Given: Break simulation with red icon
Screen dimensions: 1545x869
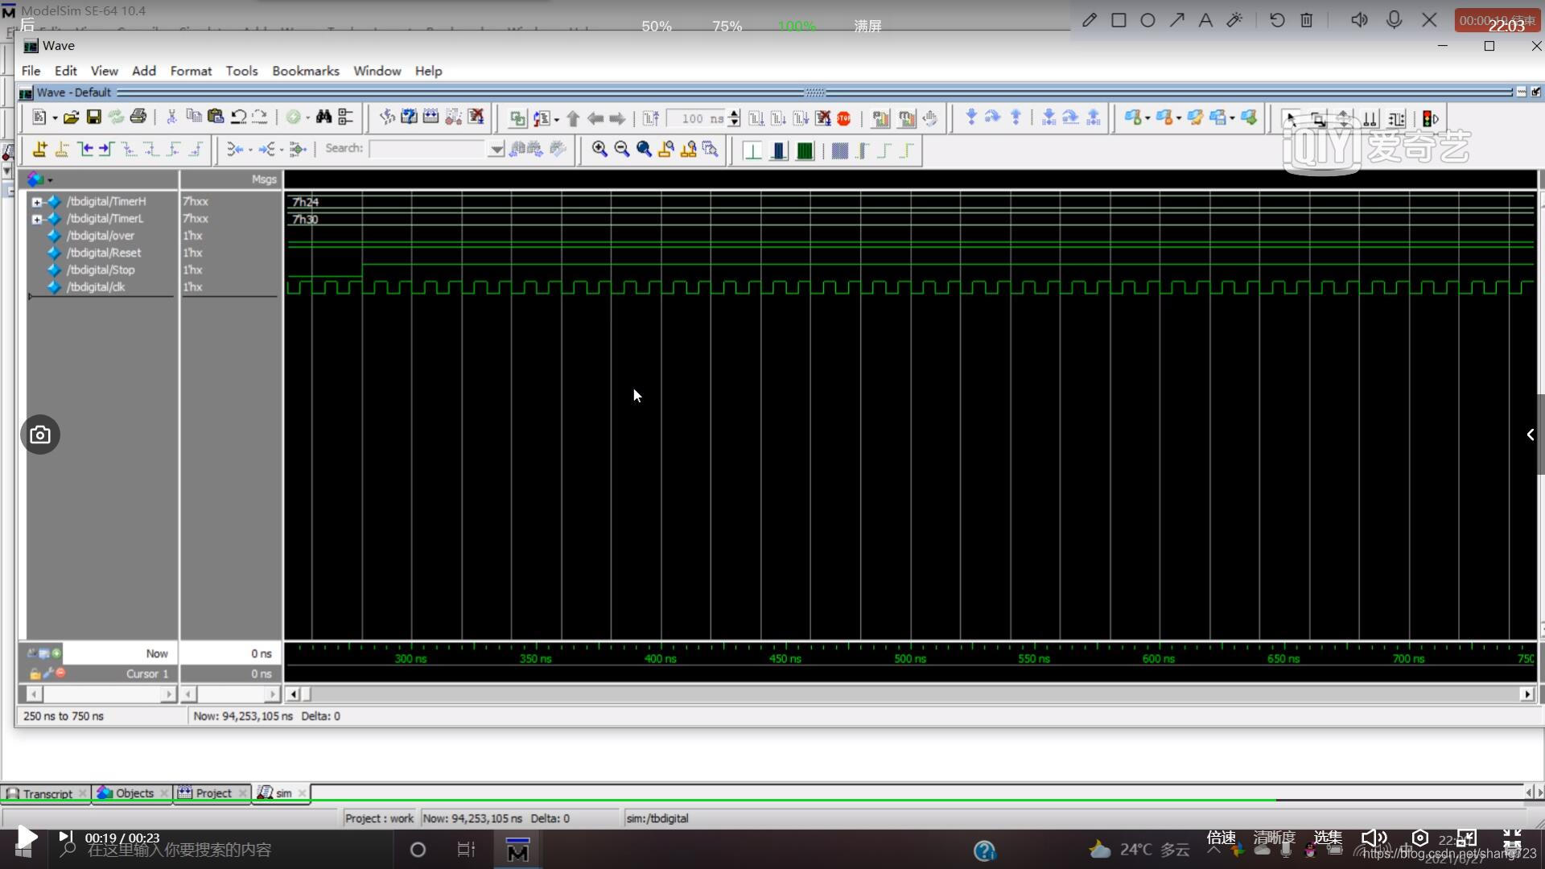Looking at the screenshot, I should point(822,119).
